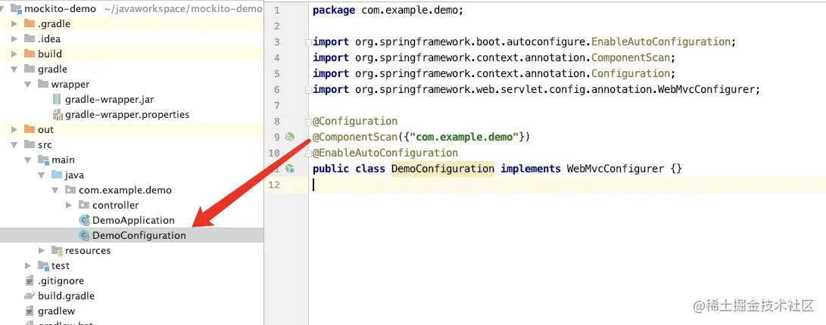Select the .gitignore file
The image size is (826, 325).
tap(61, 281)
